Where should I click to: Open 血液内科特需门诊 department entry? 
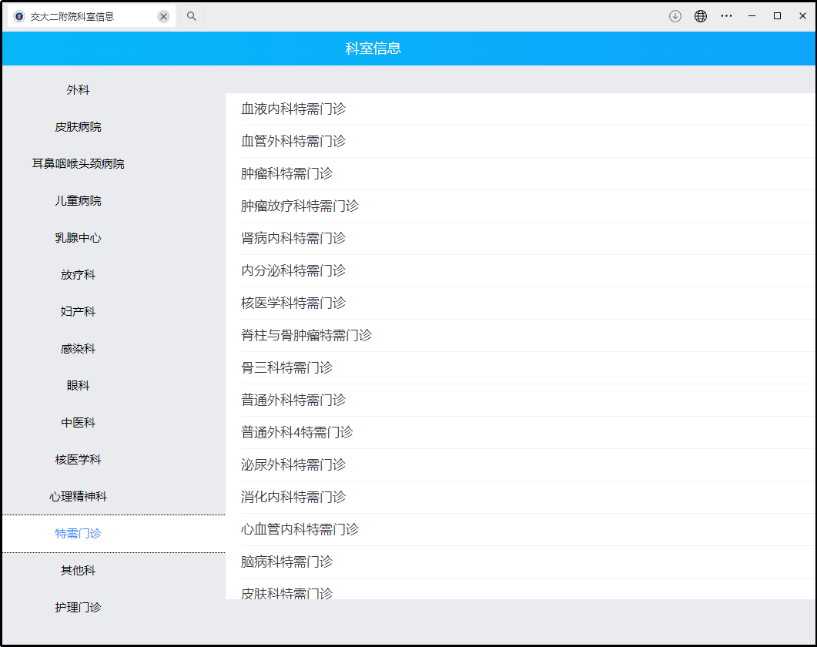tap(293, 109)
